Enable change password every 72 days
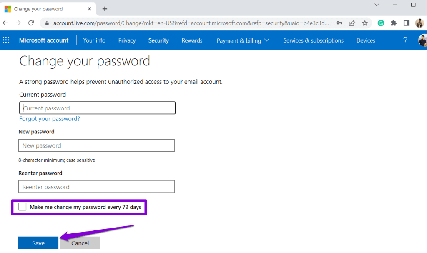The width and height of the screenshot is (427, 253). [x=23, y=207]
